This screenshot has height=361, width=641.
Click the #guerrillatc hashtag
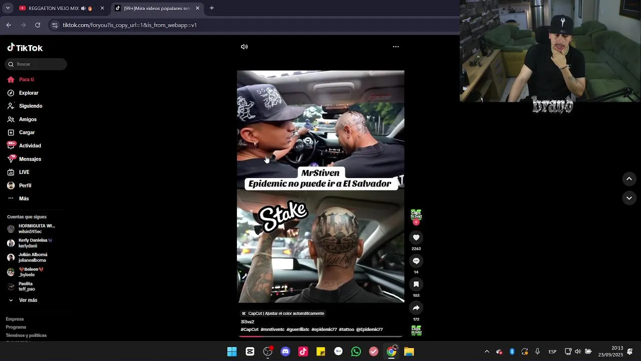pos(298,329)
